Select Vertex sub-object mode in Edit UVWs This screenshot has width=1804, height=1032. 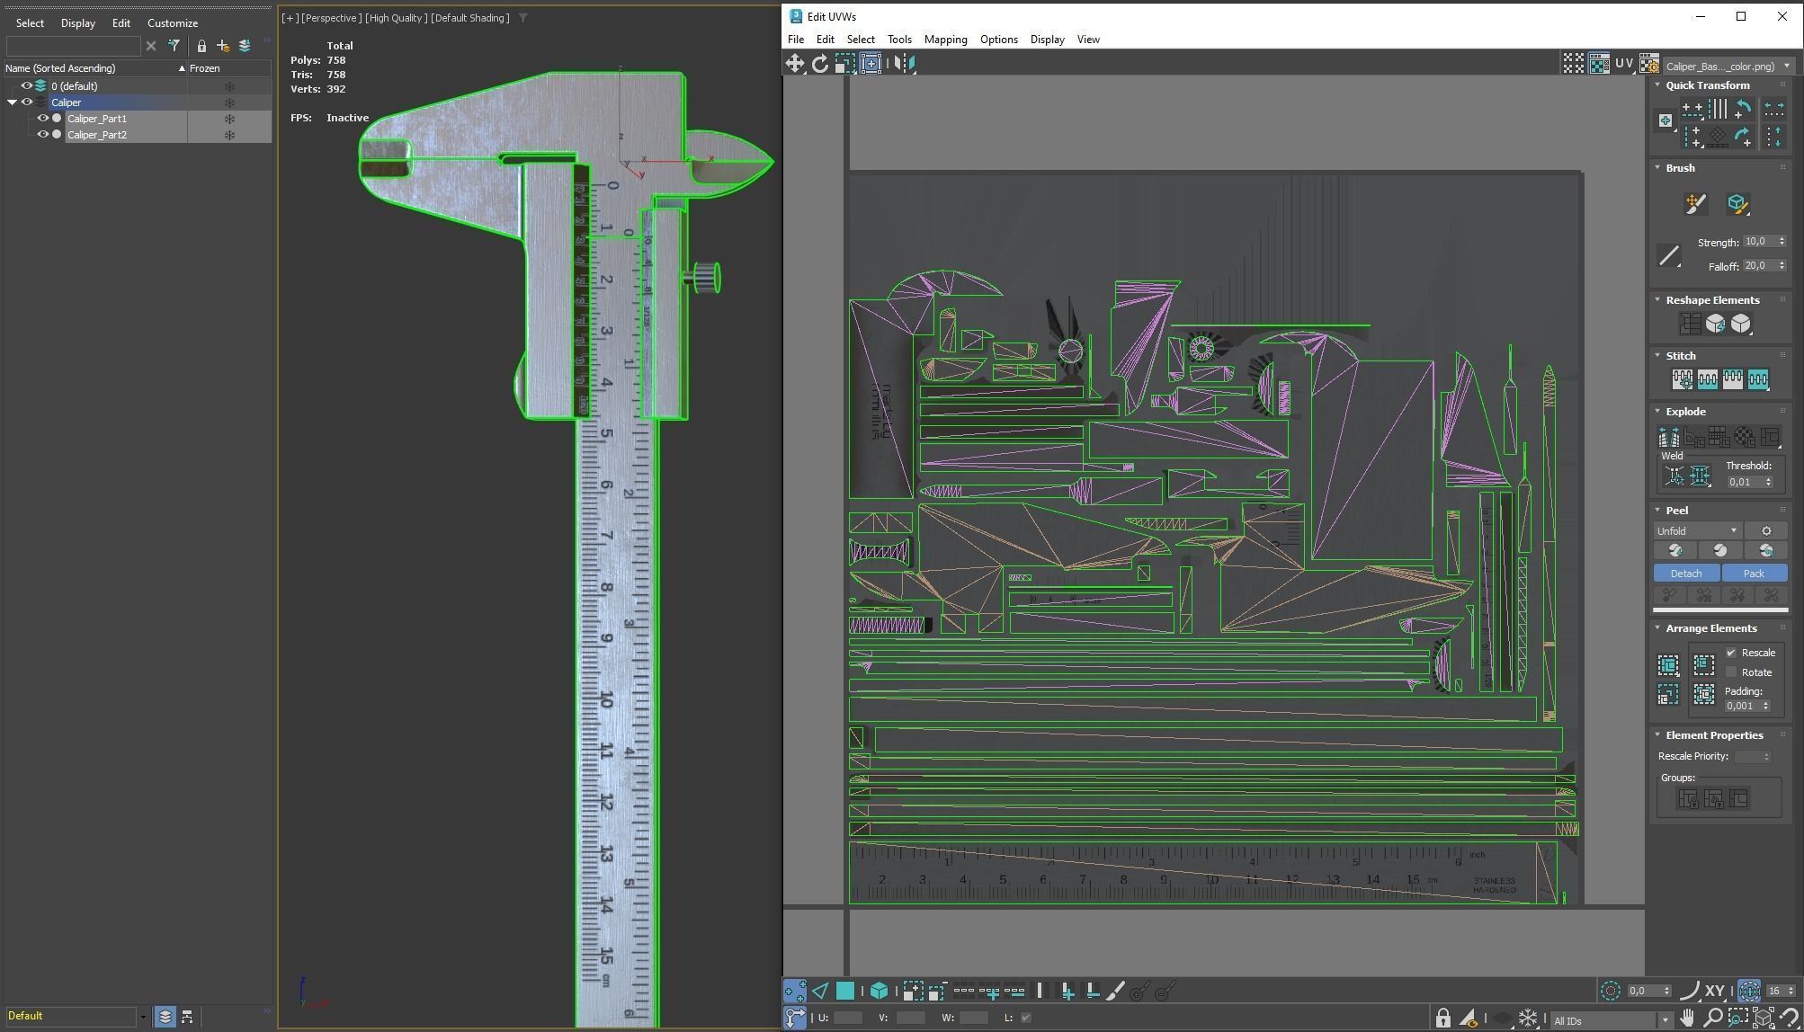tap(795, 991)
